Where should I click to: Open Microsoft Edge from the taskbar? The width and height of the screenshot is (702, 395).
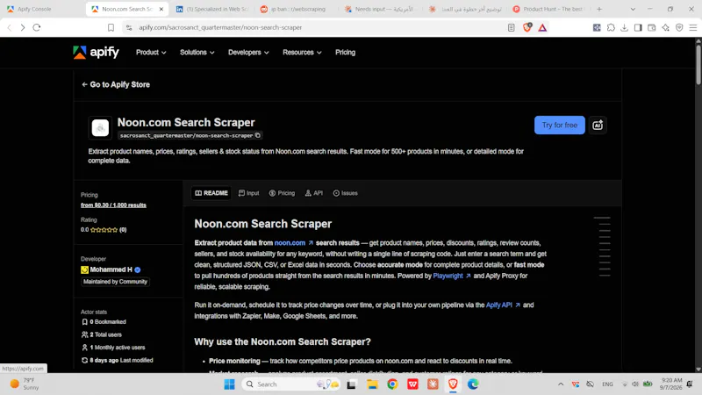click(473, 384)
